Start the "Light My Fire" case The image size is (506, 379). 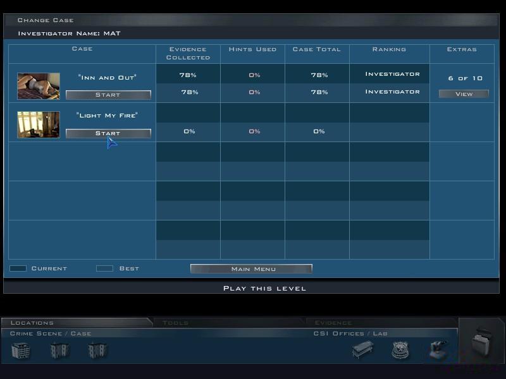(x=108, y=133)
